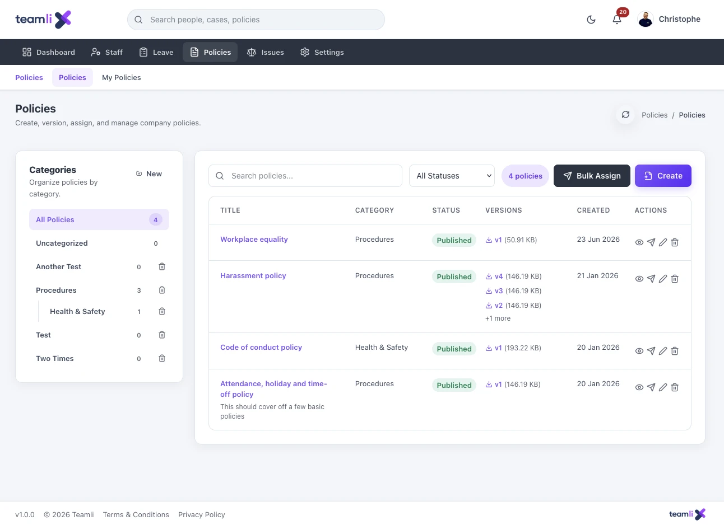This screenshot has width=724, height=525.
Task: Open the Workplace equality policy
Action: tap(254, 240)
